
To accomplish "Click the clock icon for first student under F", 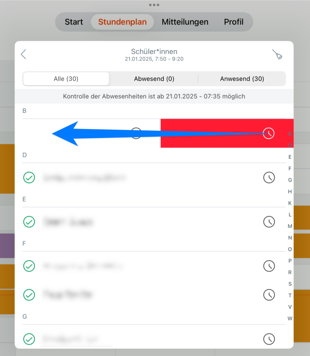I will [x=269, y=266].
